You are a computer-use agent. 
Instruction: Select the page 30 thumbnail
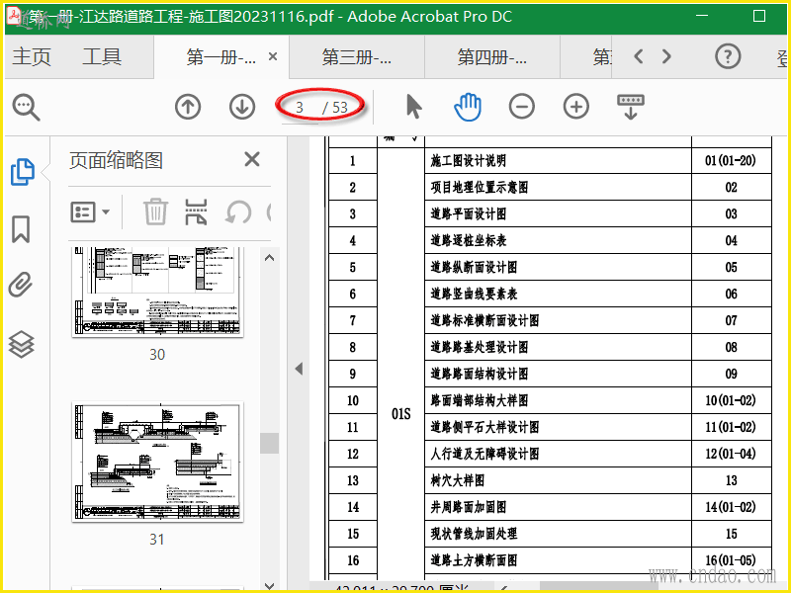tap(157, 292)
